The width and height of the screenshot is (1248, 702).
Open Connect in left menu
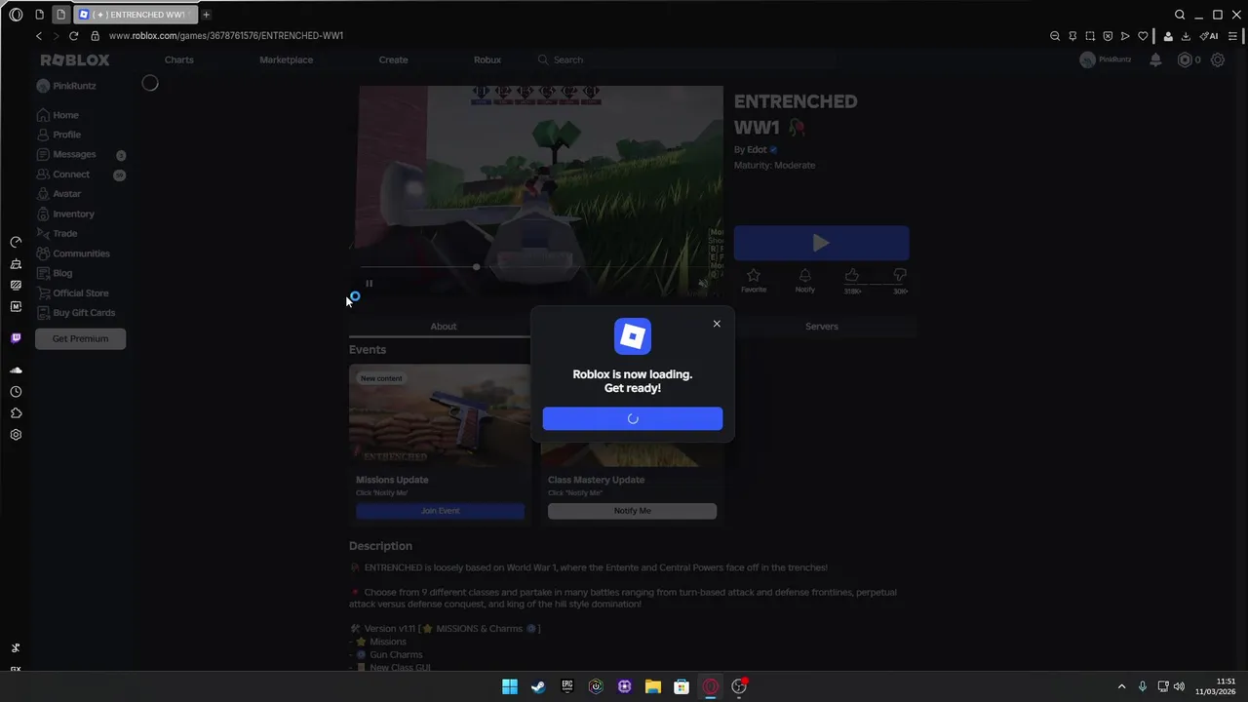[62, 175]
